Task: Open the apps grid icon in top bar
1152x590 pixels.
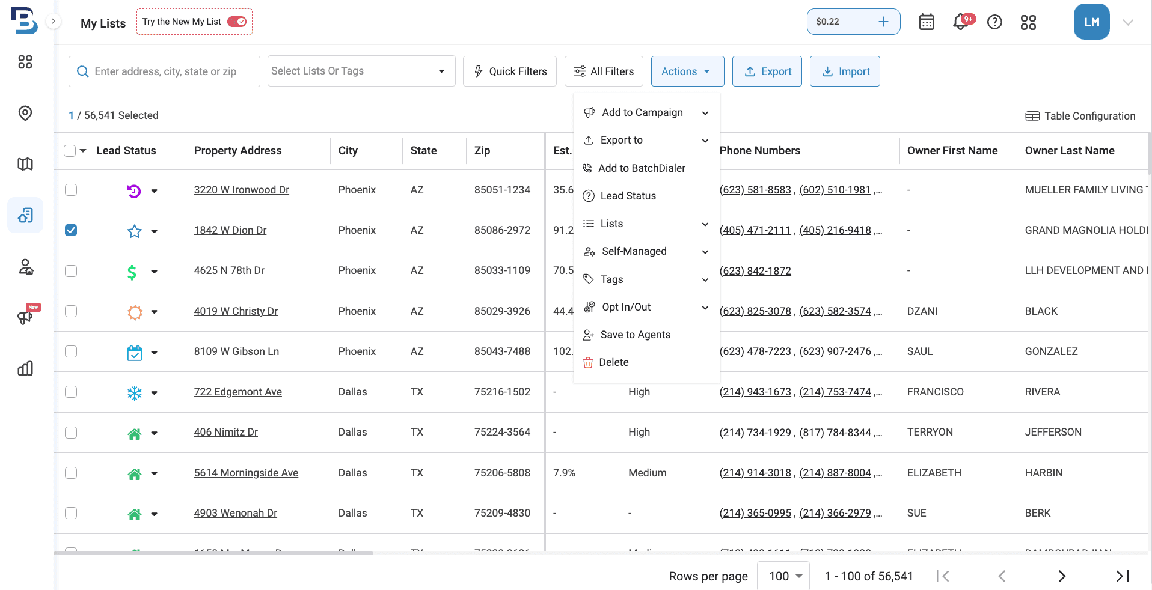Action: coord(1028,22)
